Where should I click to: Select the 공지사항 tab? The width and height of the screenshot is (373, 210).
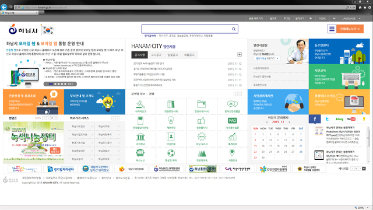pyautogui.click(x=140, y=55)
